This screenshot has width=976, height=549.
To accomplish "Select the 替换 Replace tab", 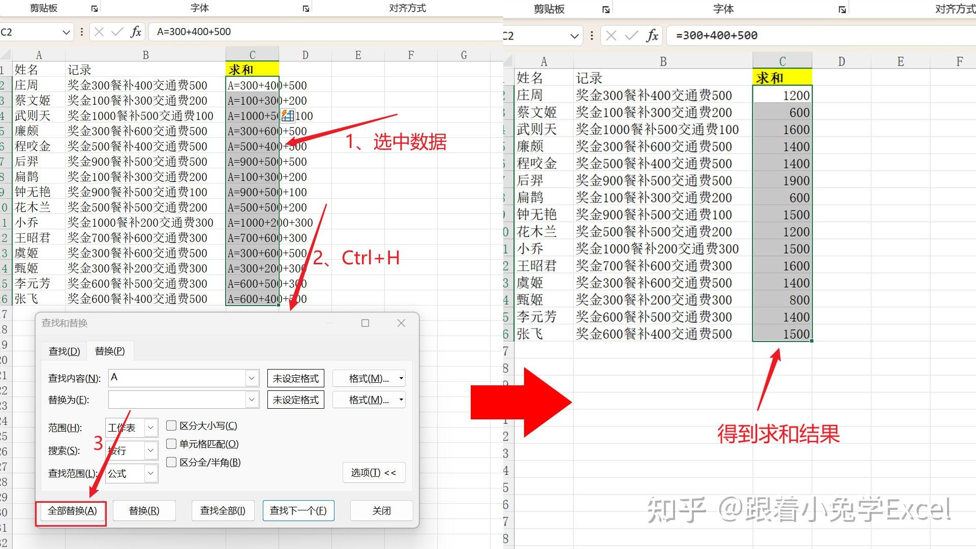I will 110,351.
